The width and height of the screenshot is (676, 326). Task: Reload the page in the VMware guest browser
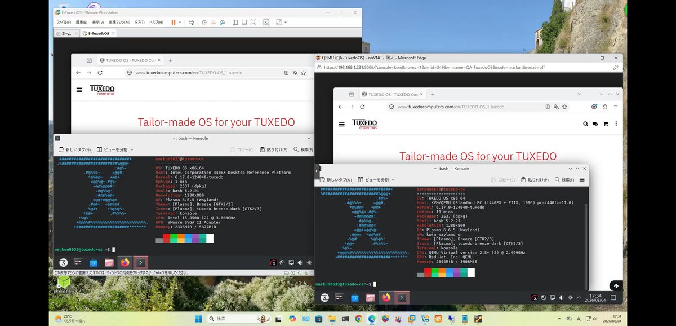pyautogui.click(x=100, y=72)
